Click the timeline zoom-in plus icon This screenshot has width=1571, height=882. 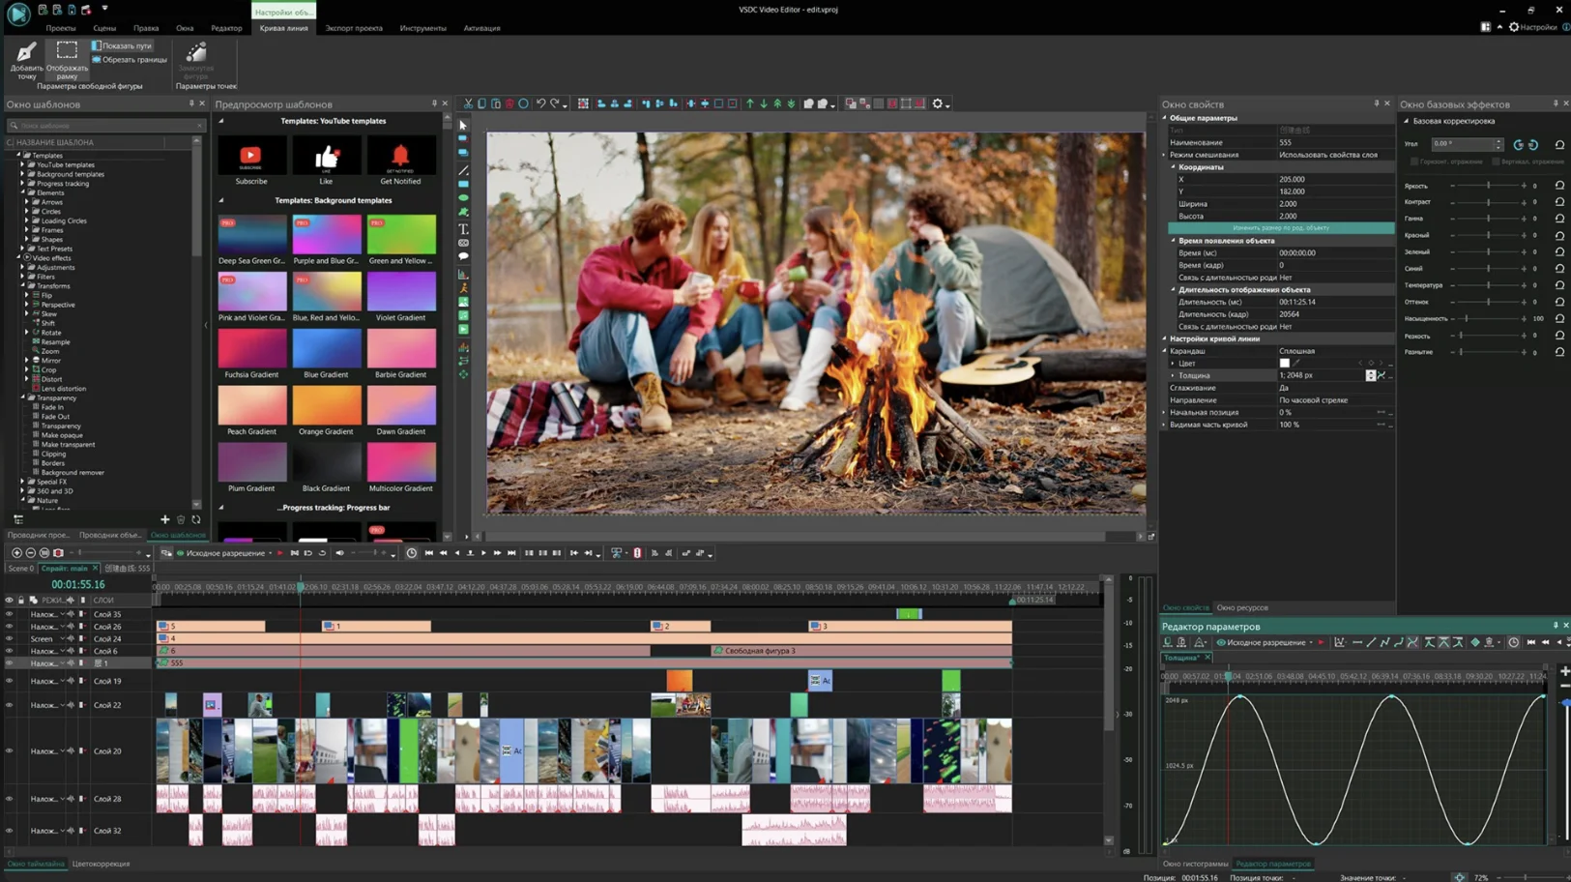click(16, 553)
